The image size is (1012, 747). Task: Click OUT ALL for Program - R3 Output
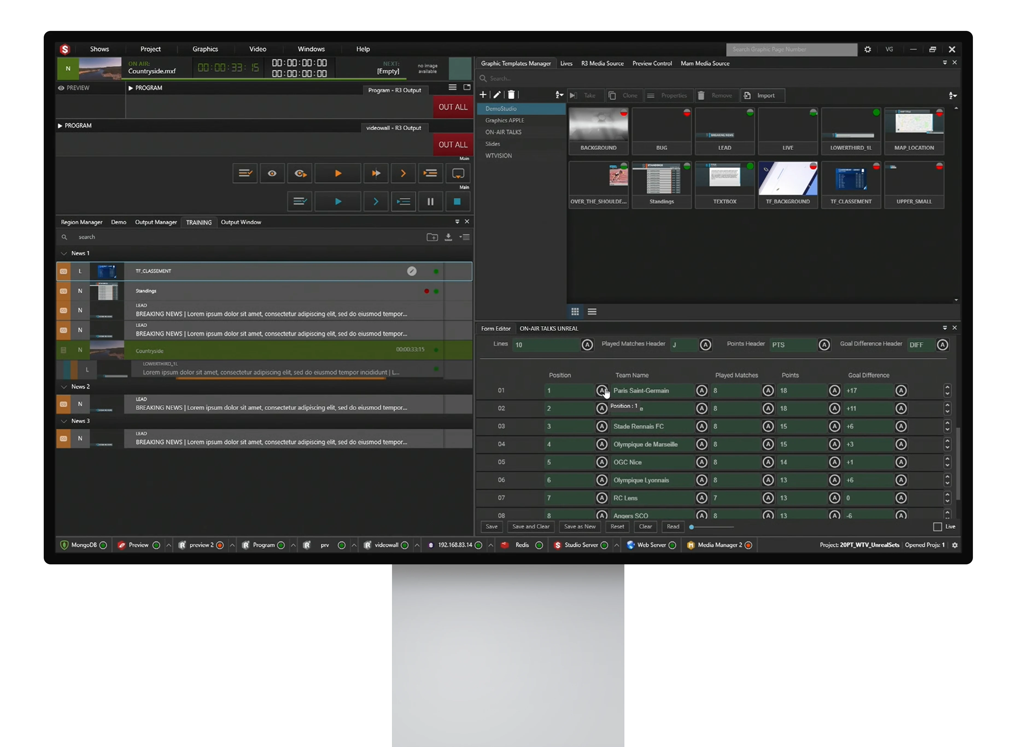[453, 107]
